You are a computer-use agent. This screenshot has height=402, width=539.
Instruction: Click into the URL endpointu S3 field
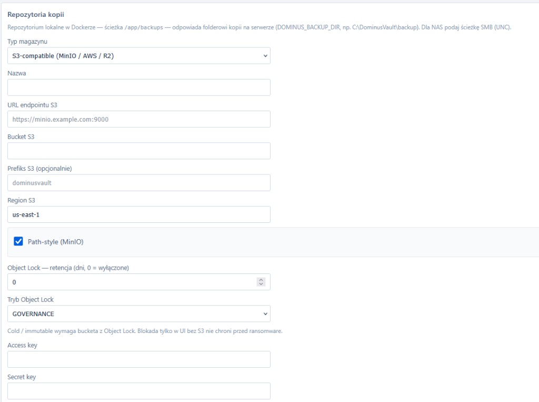(x=139, y=119)
